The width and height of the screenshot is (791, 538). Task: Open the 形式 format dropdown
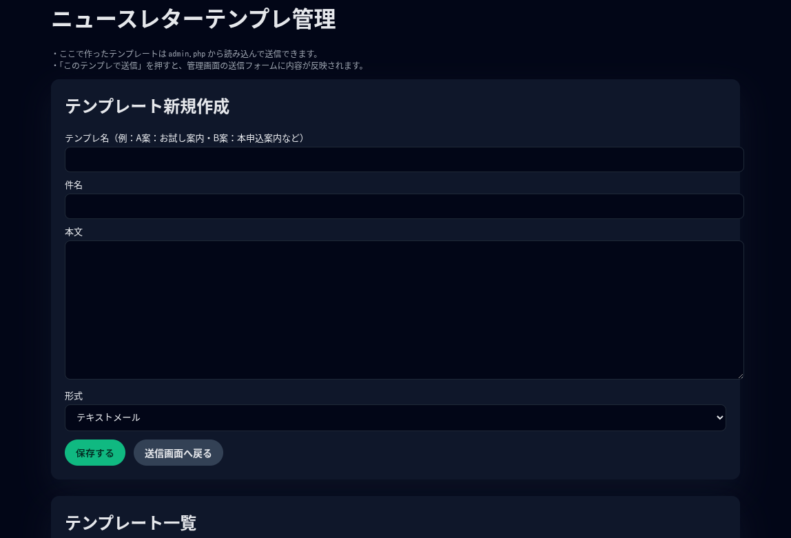point(395,417)
